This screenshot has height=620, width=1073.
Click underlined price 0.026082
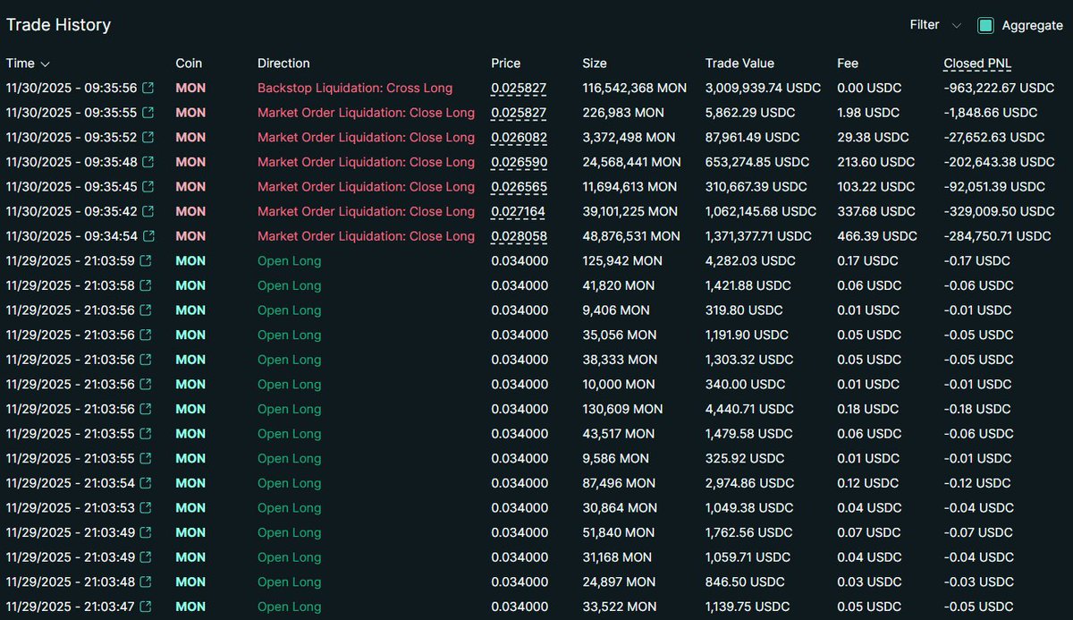pyautogui.click(x=519, y=137)
